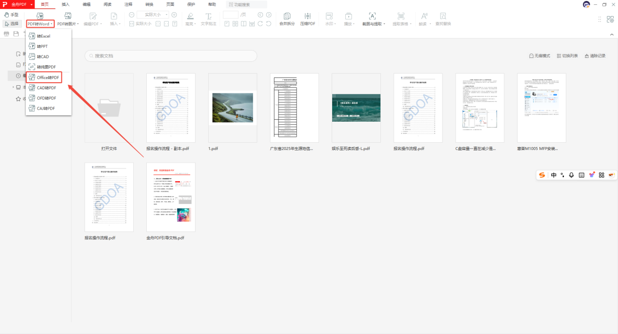Choose 转纯图PDF from menu
The width and height of the screenshot is (618, 334).
coord(49,67)
